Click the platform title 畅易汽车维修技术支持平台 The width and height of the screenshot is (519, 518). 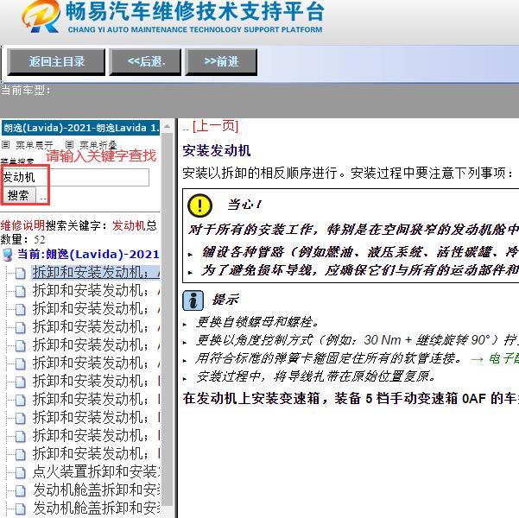195,12
